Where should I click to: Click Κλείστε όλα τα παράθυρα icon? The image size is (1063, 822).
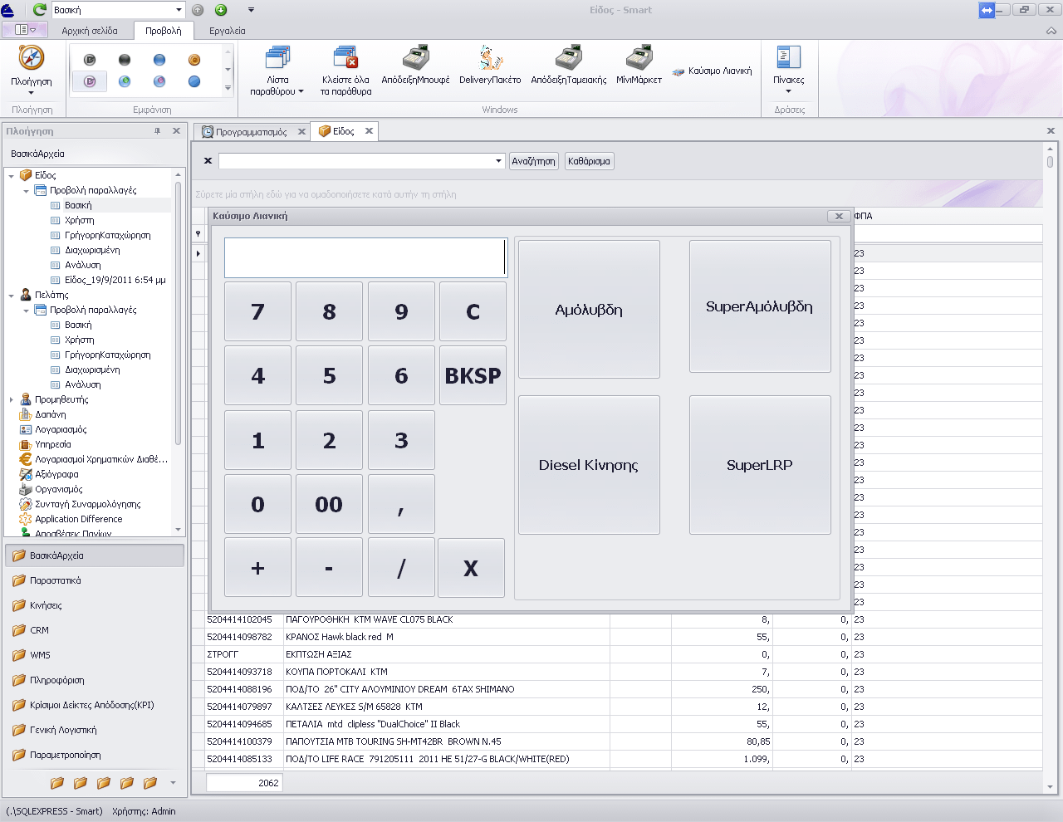tap(345, 70)
